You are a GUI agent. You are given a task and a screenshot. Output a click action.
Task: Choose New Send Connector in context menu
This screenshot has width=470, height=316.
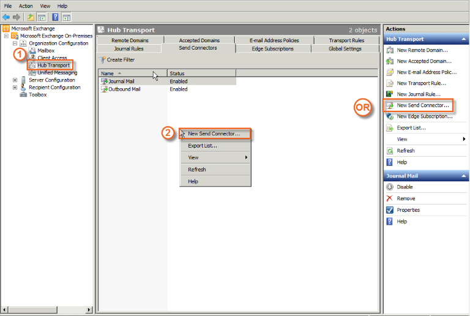coord(215,134)
